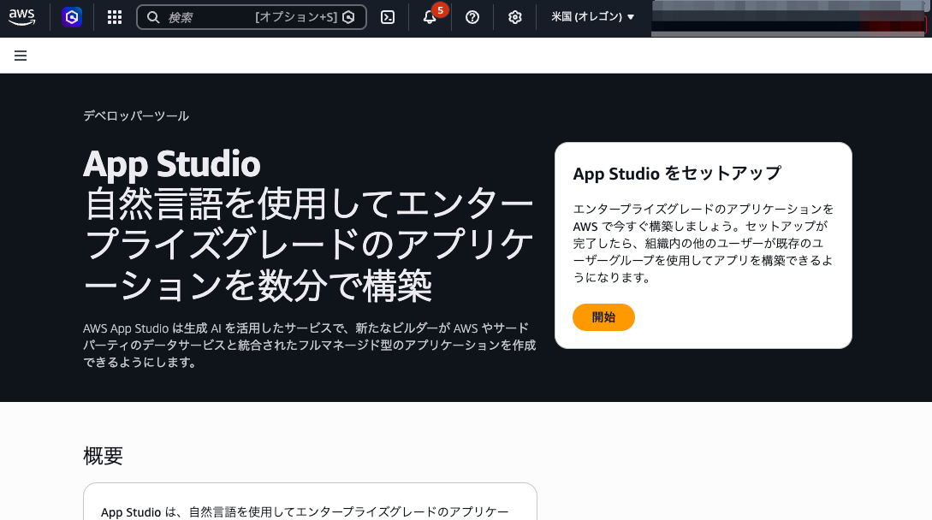This screenshot has height=520, width=932.
Task: Select the デベロッパーツール breadcrumb label
Action: [136, 115]
